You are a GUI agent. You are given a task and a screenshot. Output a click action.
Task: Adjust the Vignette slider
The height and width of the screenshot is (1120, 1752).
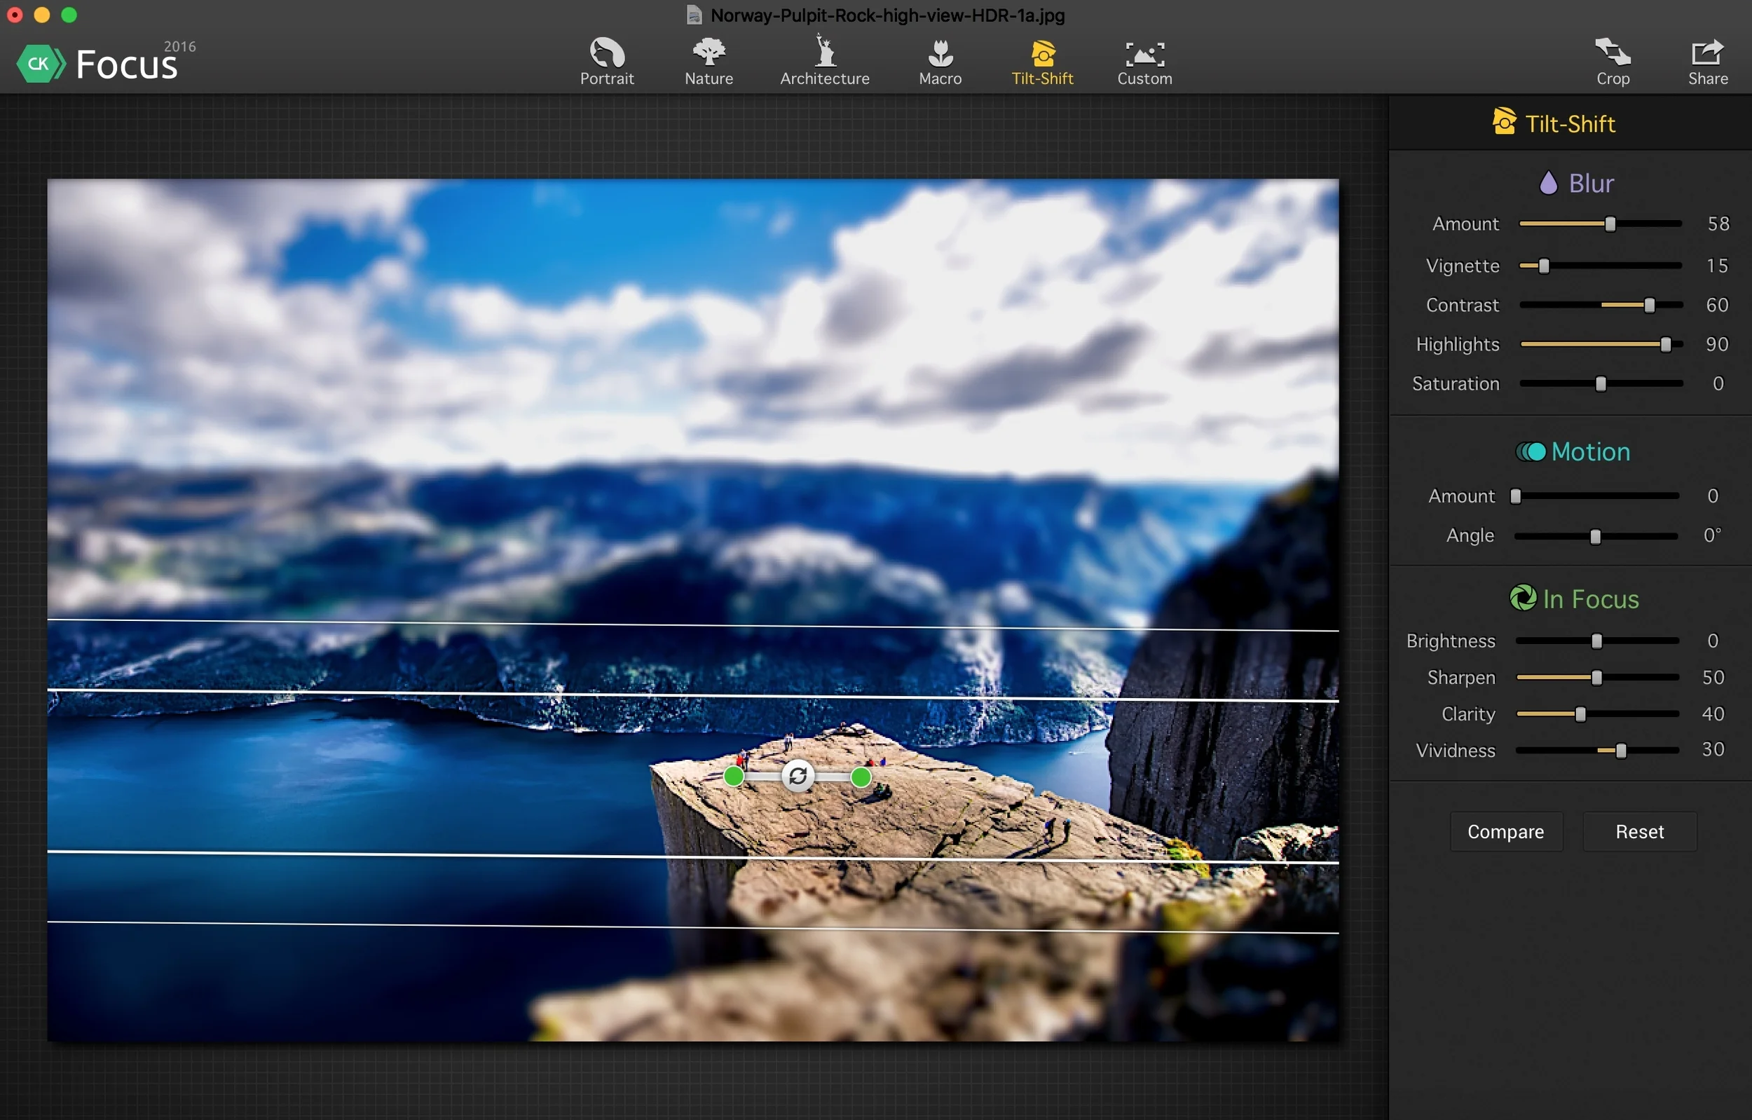point(1601,266)
